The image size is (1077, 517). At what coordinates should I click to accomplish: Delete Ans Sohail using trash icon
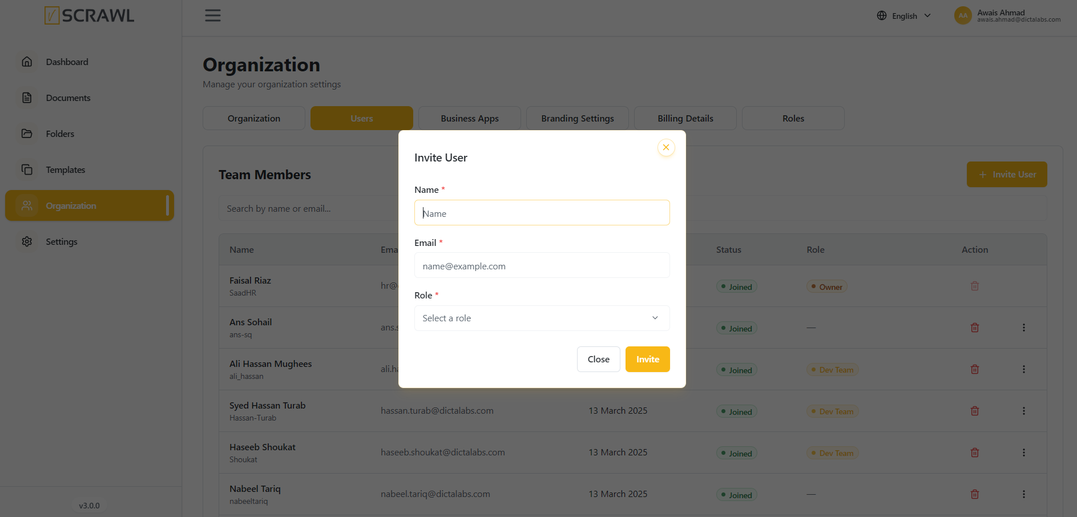[975, 328]
